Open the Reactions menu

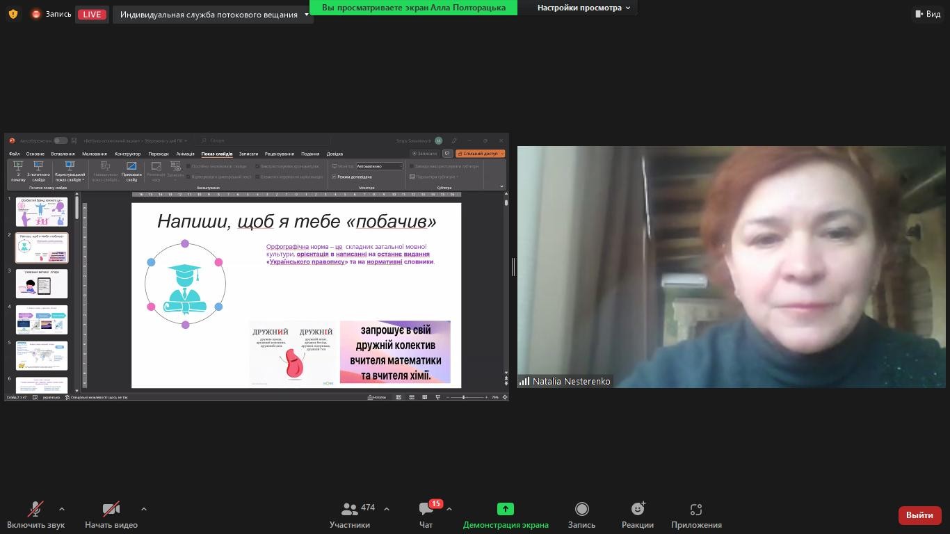coord(637,510)
